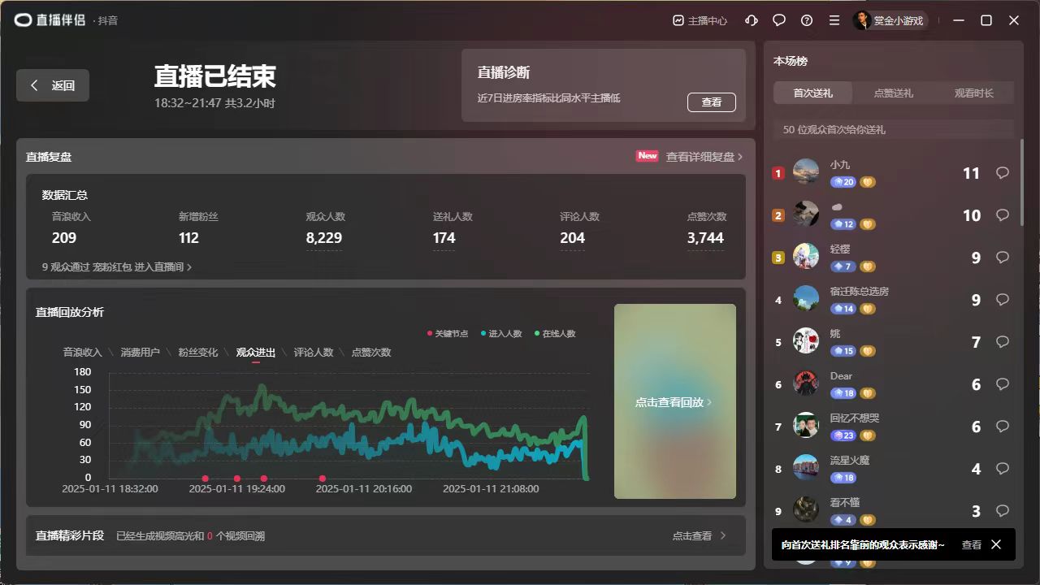
Task: Open the message chat bubble icon in titlebar
Action: pos(778,20)
